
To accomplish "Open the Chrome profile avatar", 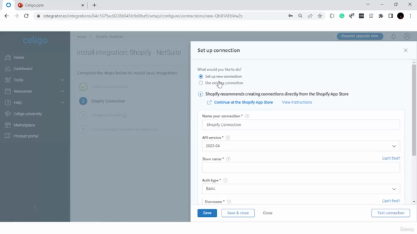I will click(x=401, y=16).
